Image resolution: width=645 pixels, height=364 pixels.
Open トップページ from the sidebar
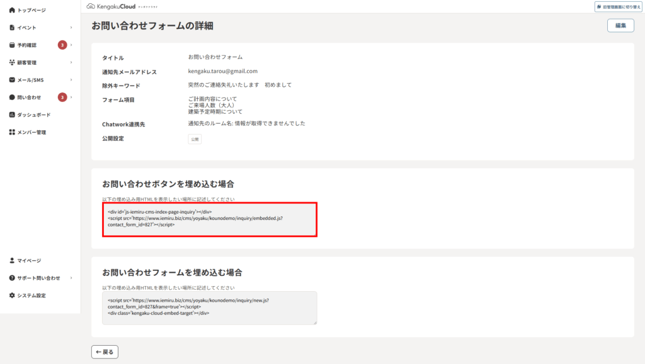[x=31, y=10]
